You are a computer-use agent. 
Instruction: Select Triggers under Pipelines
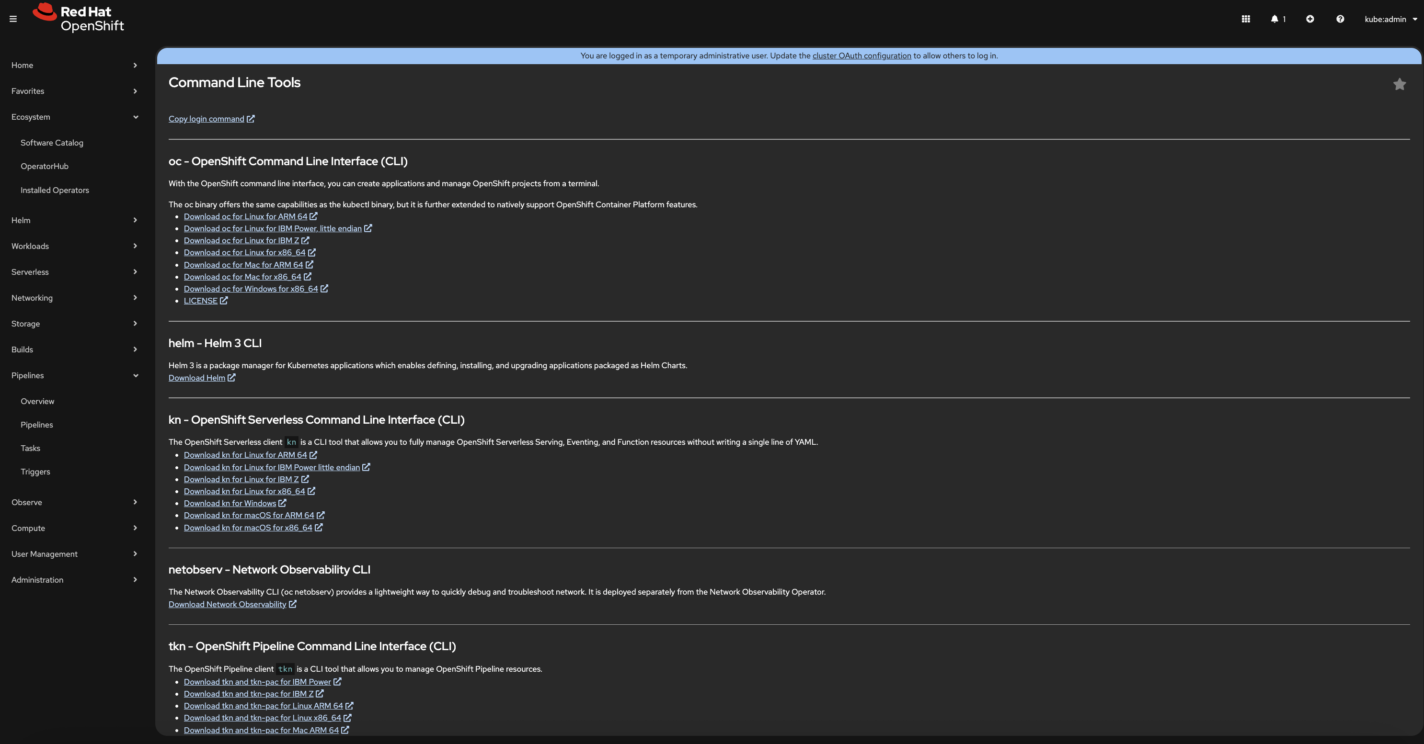pos(35,472)
